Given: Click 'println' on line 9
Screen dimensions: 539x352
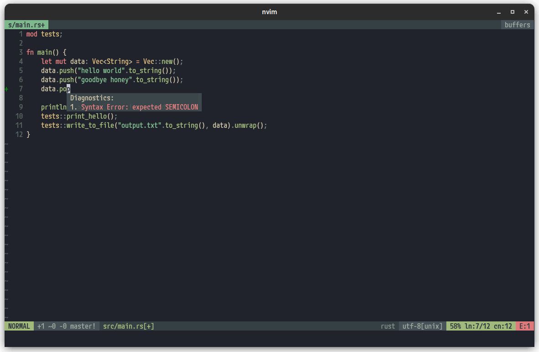Looking at the screenshot, I should pos(53,107).
